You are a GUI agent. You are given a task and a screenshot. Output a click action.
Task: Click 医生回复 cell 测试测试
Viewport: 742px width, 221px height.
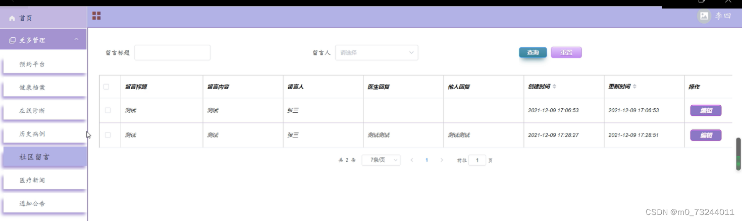379,135
